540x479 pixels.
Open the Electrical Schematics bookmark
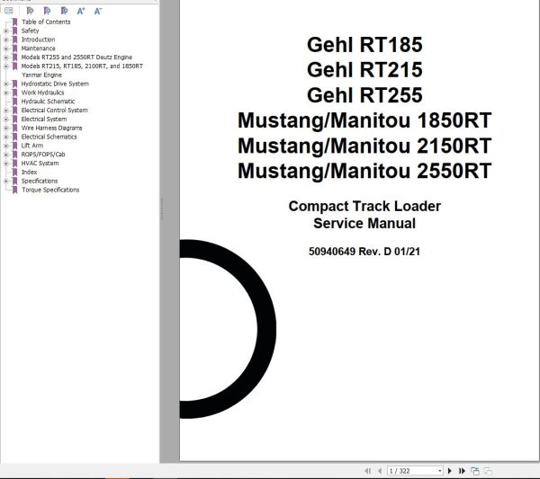click(x=49, y=137)
